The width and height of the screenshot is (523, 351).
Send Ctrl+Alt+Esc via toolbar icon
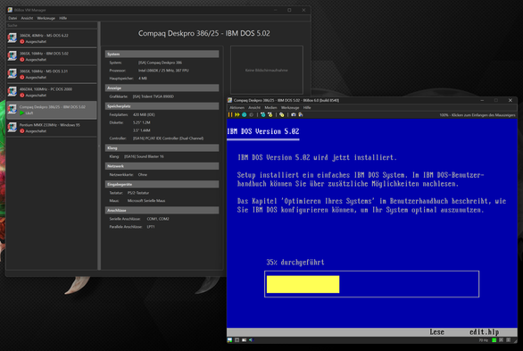pos(270,115)
